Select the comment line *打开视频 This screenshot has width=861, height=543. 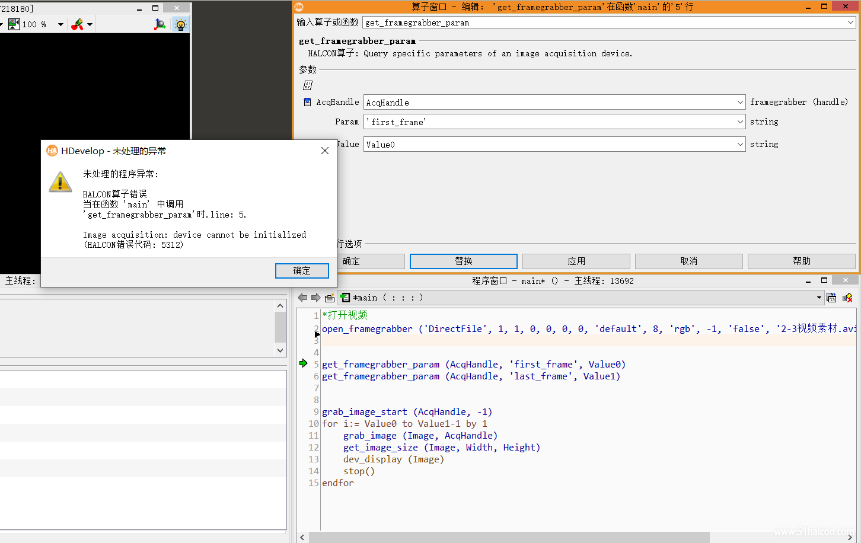(x=345, y=315)
